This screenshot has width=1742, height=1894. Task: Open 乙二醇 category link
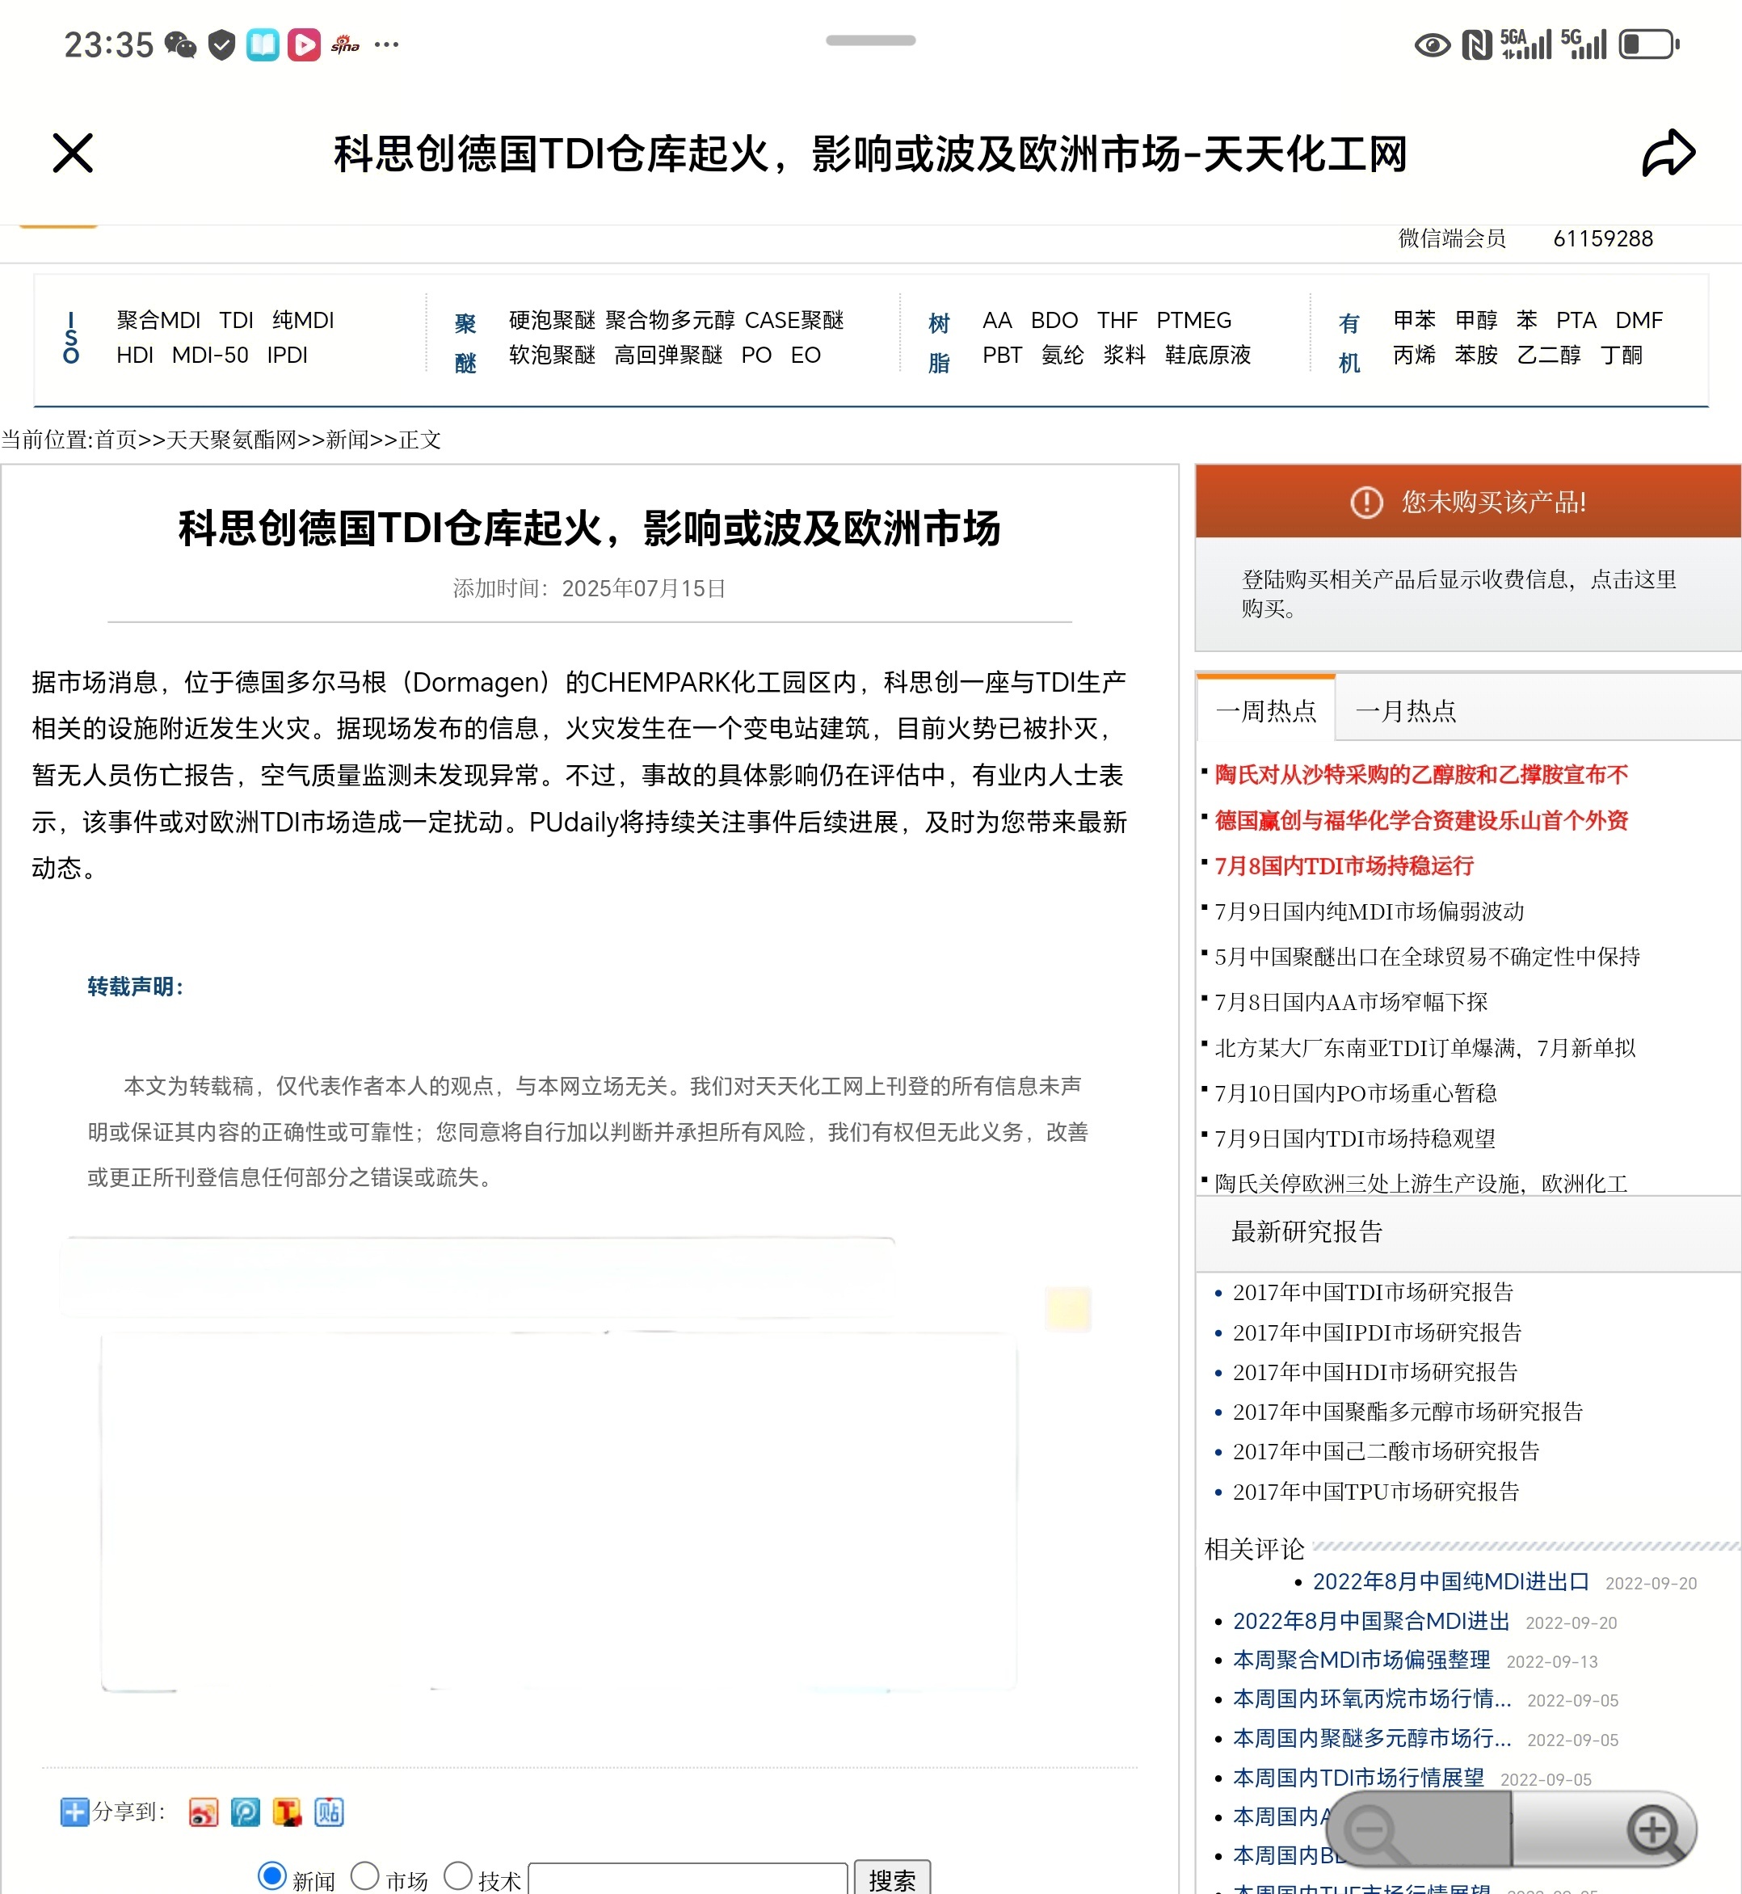[1549, 356]
